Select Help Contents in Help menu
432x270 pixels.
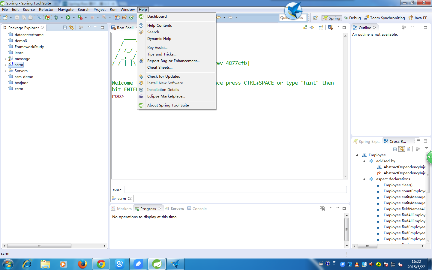(x=176, y=25)
